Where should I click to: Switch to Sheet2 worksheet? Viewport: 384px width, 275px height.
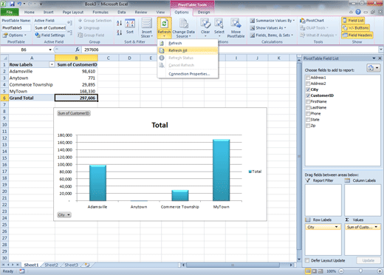coord(51,265)
